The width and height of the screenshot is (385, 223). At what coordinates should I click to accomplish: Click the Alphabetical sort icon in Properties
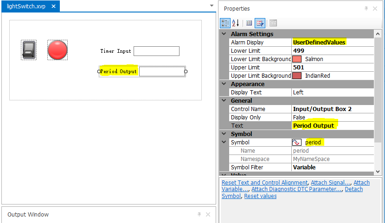coord(236,23)
